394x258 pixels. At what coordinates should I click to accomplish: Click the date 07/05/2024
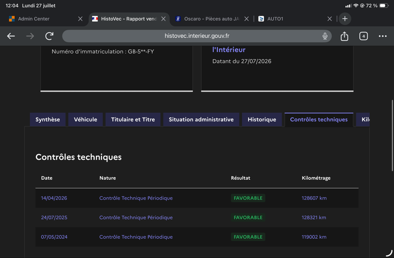(54, 237)
